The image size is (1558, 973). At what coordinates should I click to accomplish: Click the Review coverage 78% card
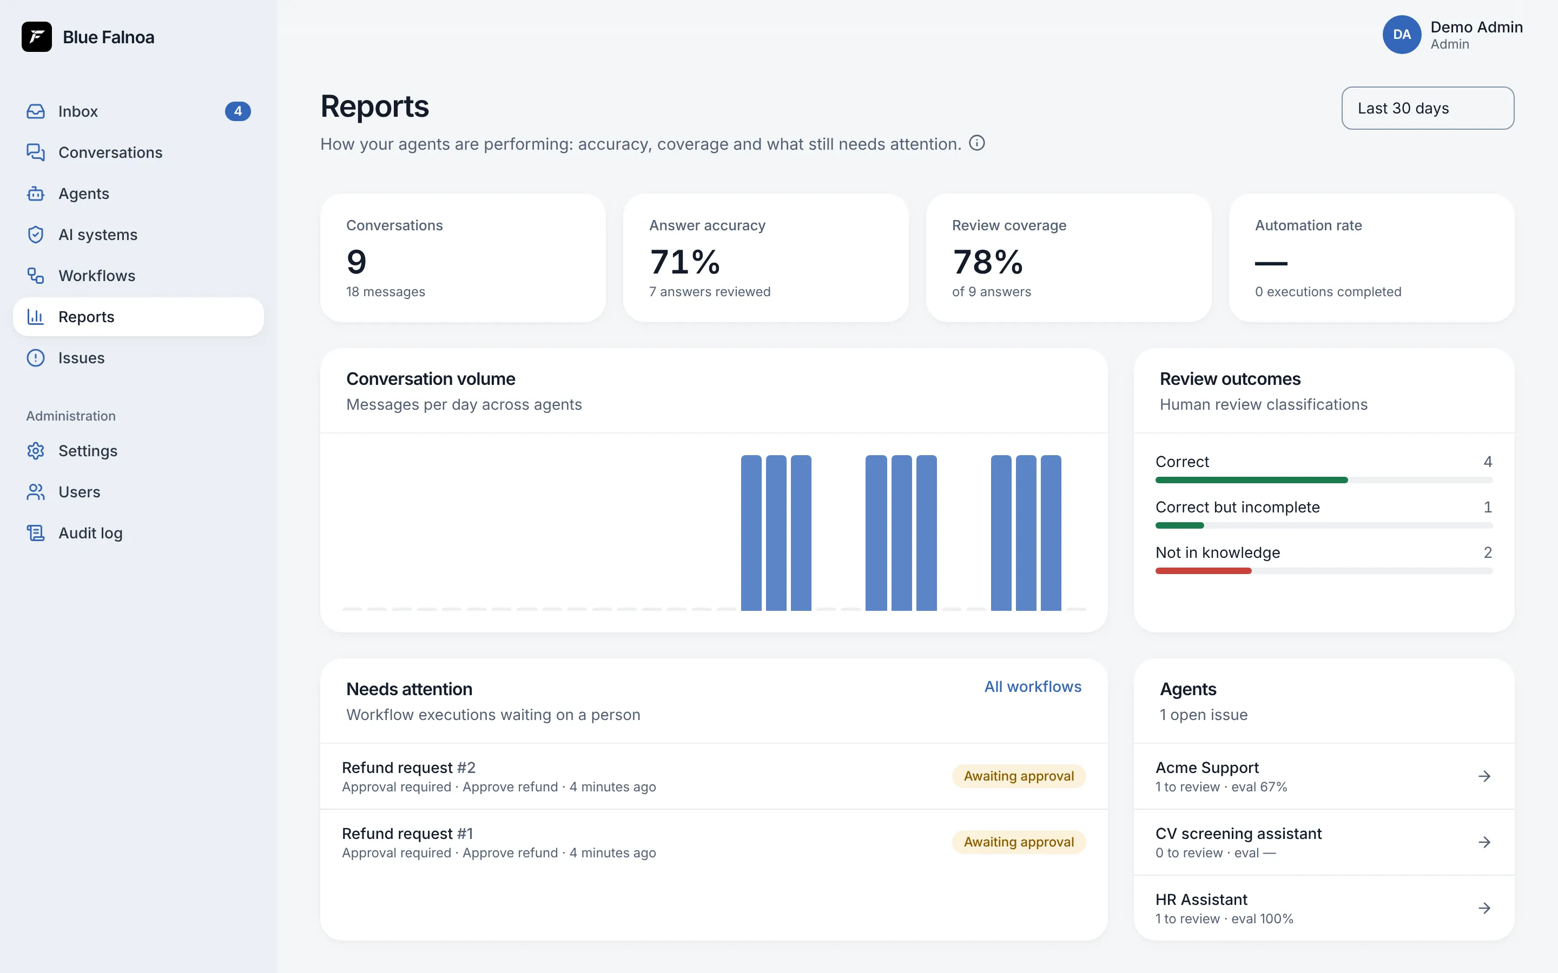(x=1068, y=258)
